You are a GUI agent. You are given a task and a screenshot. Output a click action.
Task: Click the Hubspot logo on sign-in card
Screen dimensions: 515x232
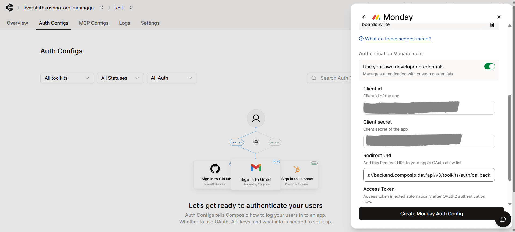pyautogui.click(x=297, y=169)
